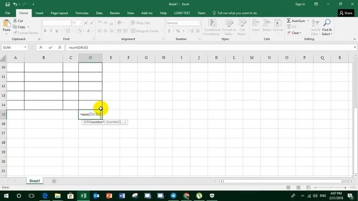
Task: Click the Cut command
Action: tap(18, 21)
